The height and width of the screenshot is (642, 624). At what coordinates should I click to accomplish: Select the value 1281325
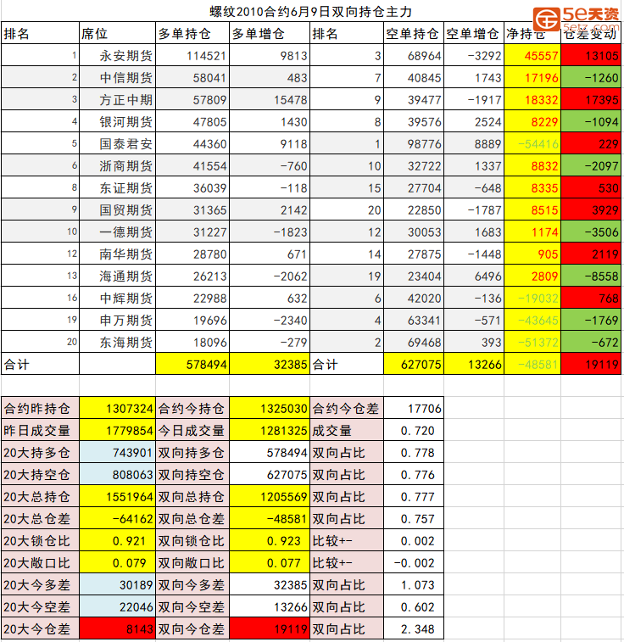(270, 430)
